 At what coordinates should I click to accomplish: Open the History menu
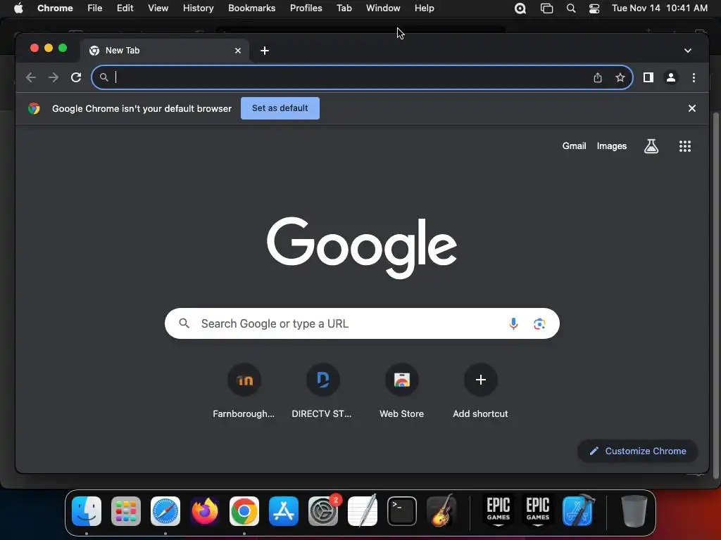coord(198,8)
